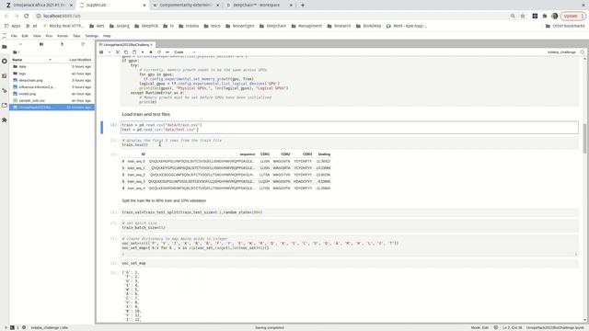The width and height of the screenshot is (589, 331).
Task: Open the Chrome profile avatar
Action: click(555, 16)
